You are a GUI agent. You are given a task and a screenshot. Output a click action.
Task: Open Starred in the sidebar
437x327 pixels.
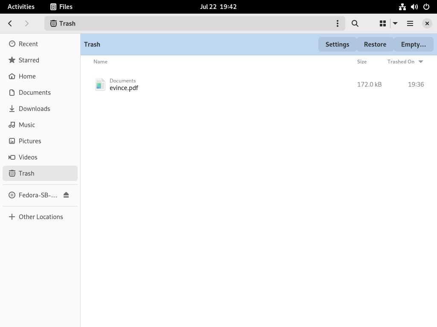[40, 60]
